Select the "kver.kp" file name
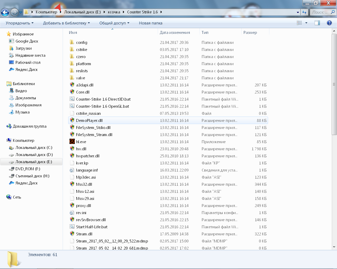The image size is (337, 269). tap(82, 163)
